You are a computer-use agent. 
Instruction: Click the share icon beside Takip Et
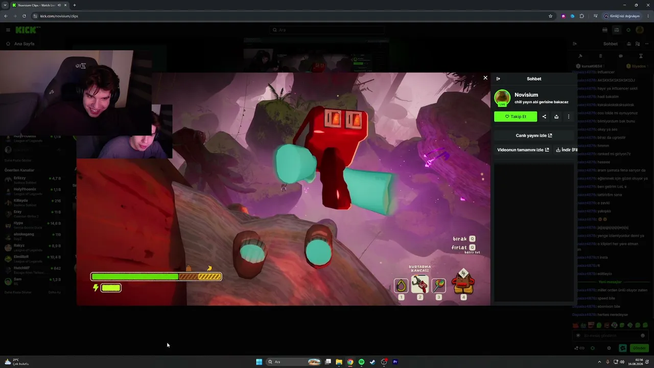click(544, 117)
